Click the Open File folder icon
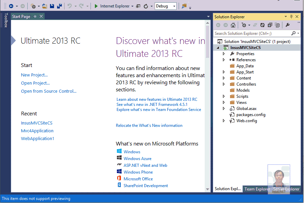Viewport: 304px width, 203px height. [x=45, y=6]
